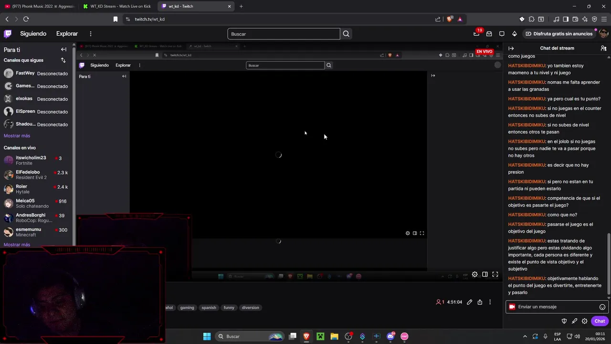This screenshot has width=611, height=344.
Task: Open moderator shield icon below chat
Action: (564, 321)
